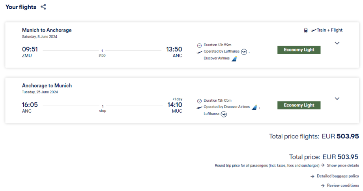363x191 pixels.
Task: Click the return flight Economy Light badge
Action: tap(299, 105)
